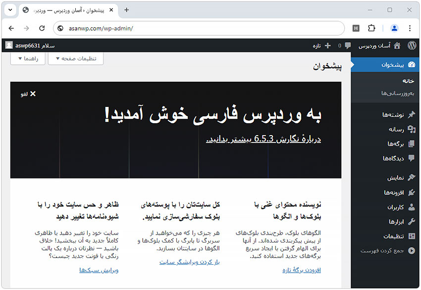Click the sliders icon for تنظیمات

(411, 236)
